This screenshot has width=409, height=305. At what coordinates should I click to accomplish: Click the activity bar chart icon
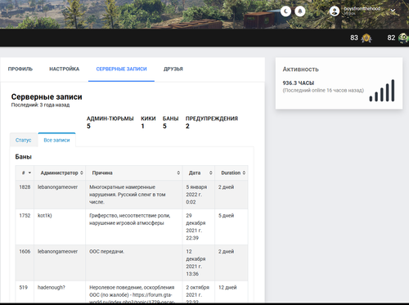pos(382,91)
